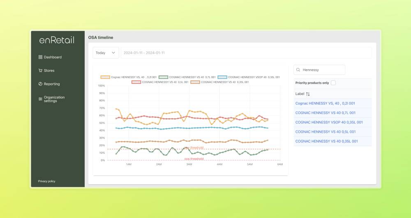Click the 6AM axis label
Screen dimensions: 411x218
tap(280, 164)
